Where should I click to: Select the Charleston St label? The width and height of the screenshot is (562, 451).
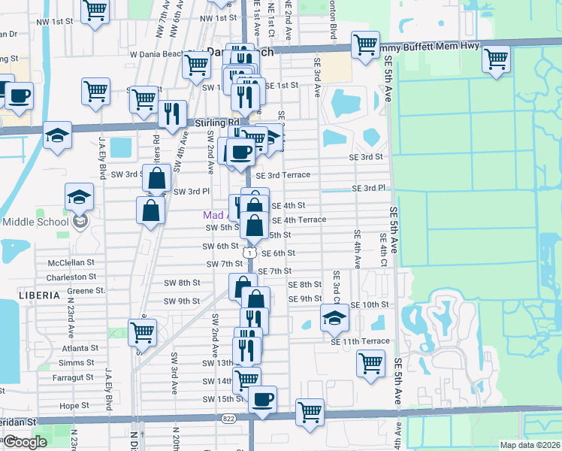pyautogui.click(x=71, y=277)
